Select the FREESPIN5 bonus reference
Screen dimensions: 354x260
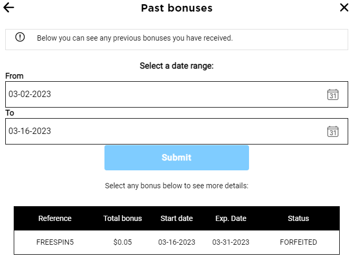click(55, 242)
